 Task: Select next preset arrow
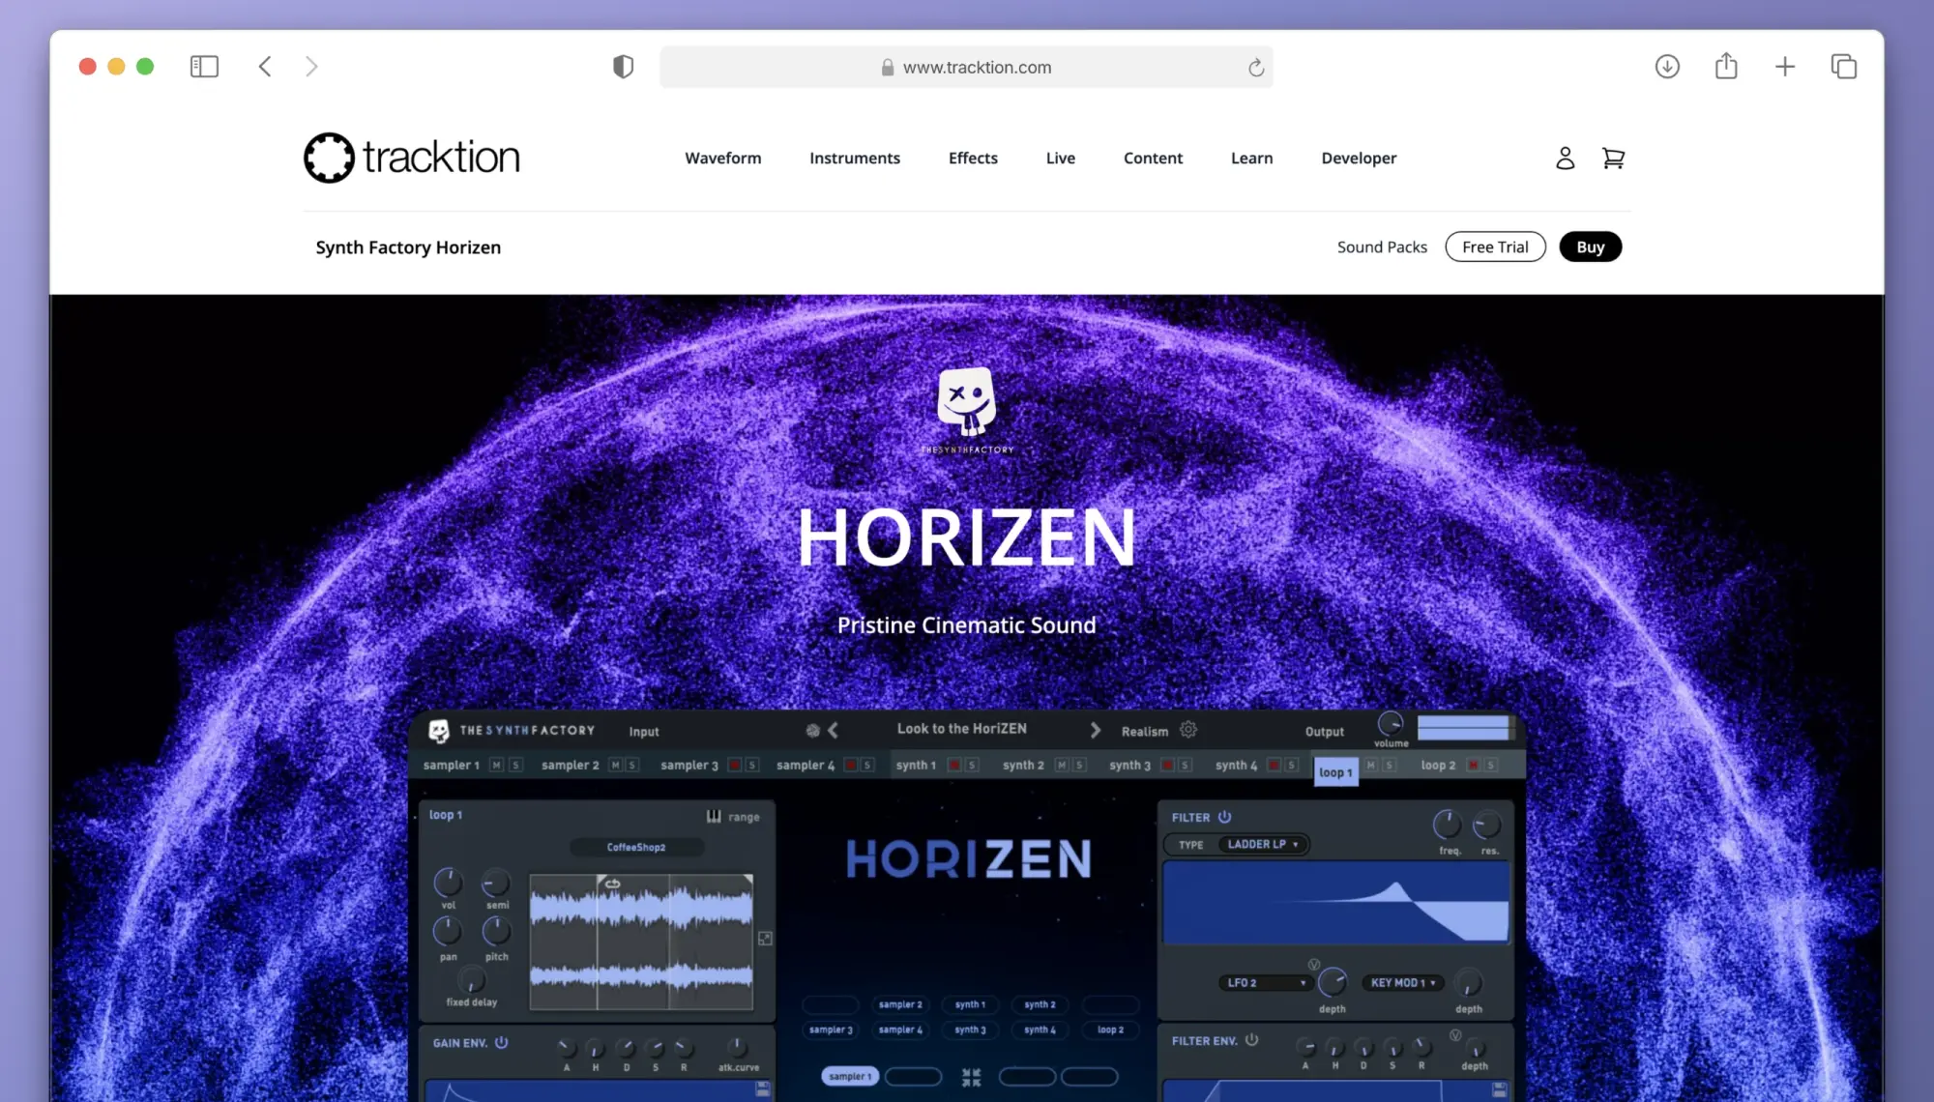pos(1096,731)
